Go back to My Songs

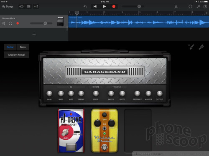(8, 7)
